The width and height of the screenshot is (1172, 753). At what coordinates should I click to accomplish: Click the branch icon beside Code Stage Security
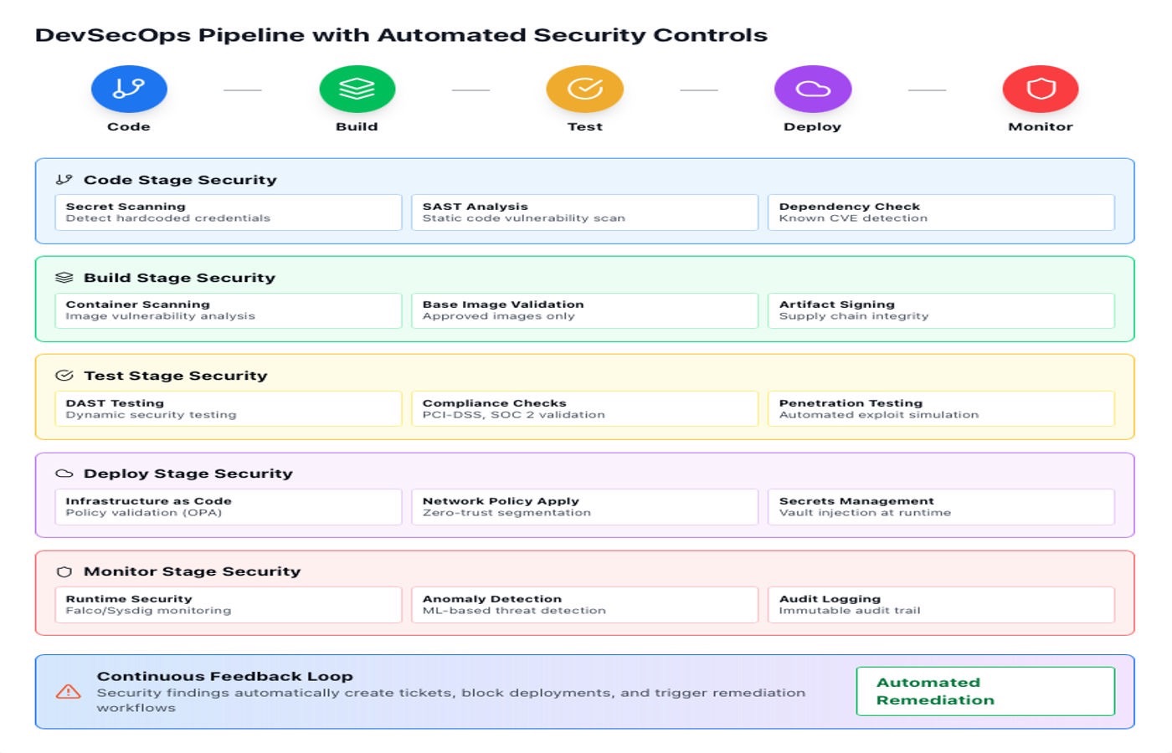click(64, 180)
